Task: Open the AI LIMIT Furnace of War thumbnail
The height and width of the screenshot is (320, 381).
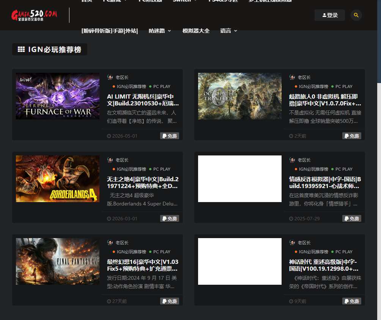Action: click(58, 96)
